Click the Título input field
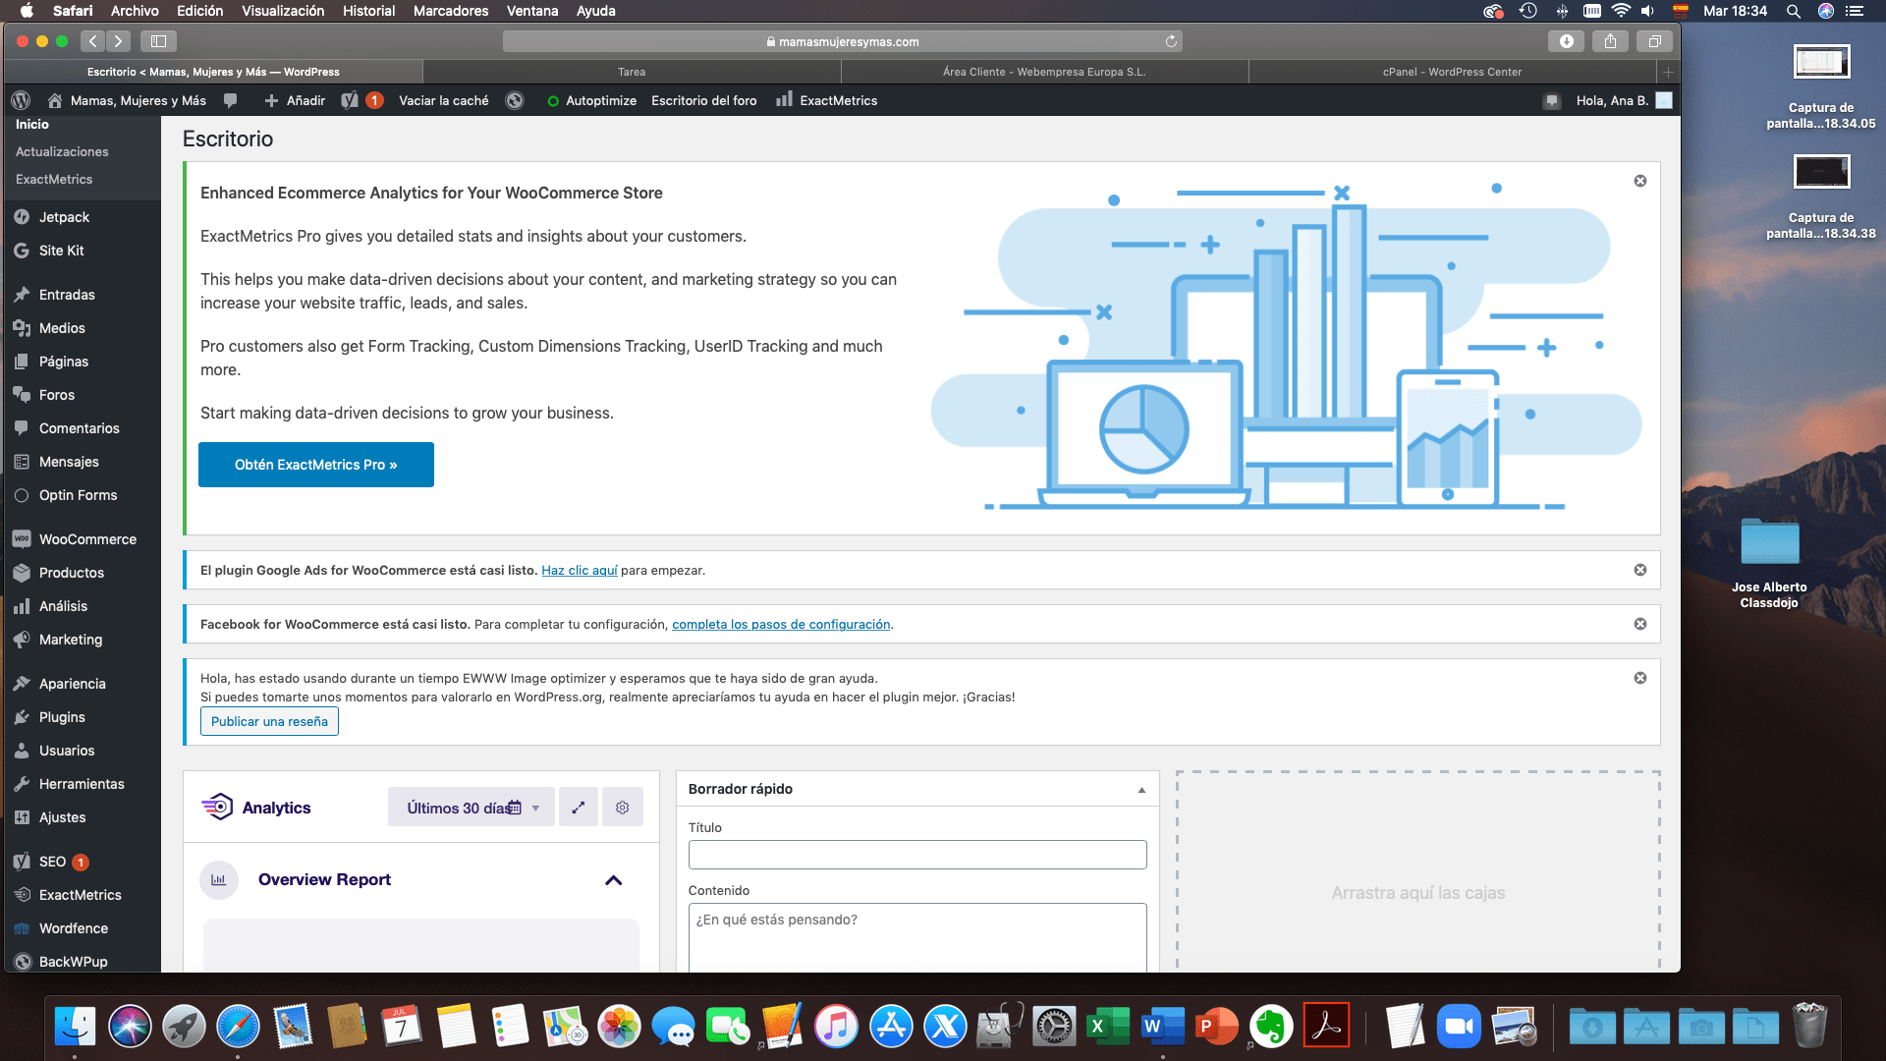 (x=917, y=855)
